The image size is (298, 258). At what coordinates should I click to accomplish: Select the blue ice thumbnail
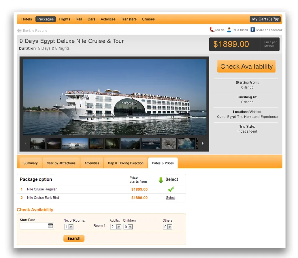(187, 143)
